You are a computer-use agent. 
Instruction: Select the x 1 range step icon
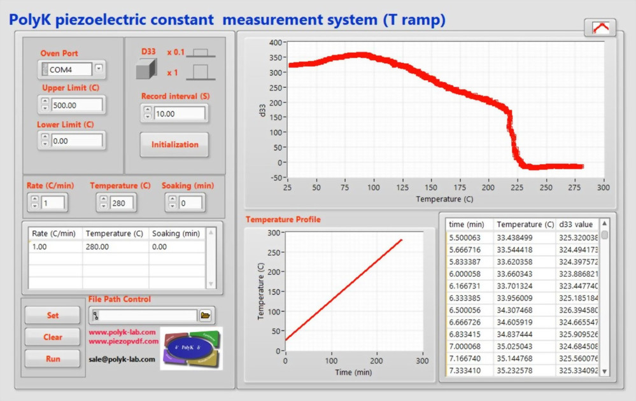201,72
